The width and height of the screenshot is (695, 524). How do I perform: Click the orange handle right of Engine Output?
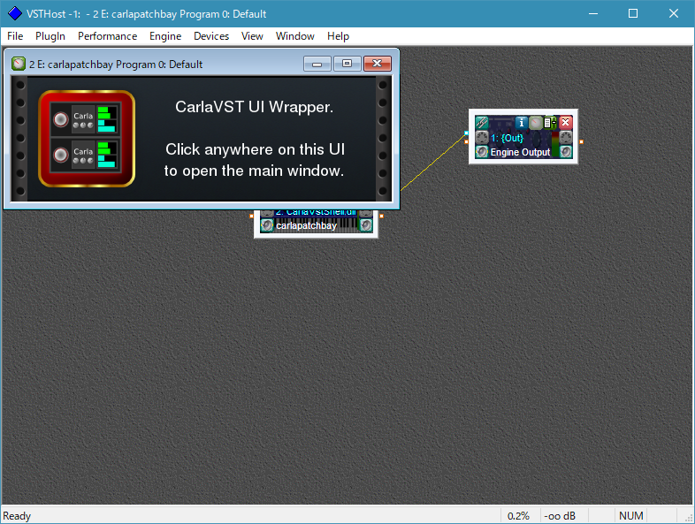click(581, 141)
